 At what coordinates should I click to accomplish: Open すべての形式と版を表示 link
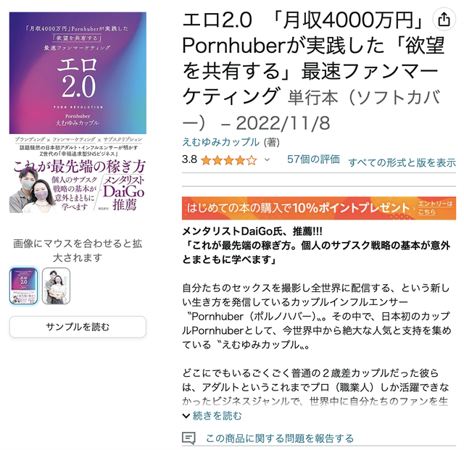tap(402, 162)
